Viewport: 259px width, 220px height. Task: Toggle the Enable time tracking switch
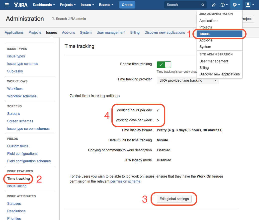click(164, 65)
